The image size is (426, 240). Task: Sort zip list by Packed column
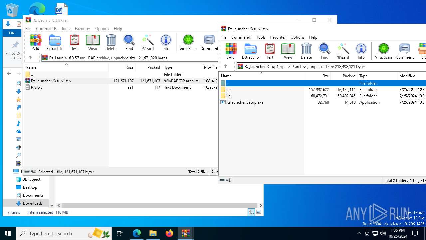pos(344,76)
